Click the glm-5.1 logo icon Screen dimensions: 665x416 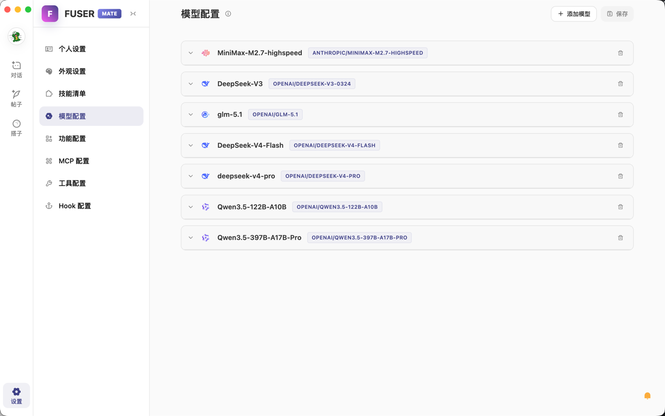pyautogui.click(x=206, y=114)
